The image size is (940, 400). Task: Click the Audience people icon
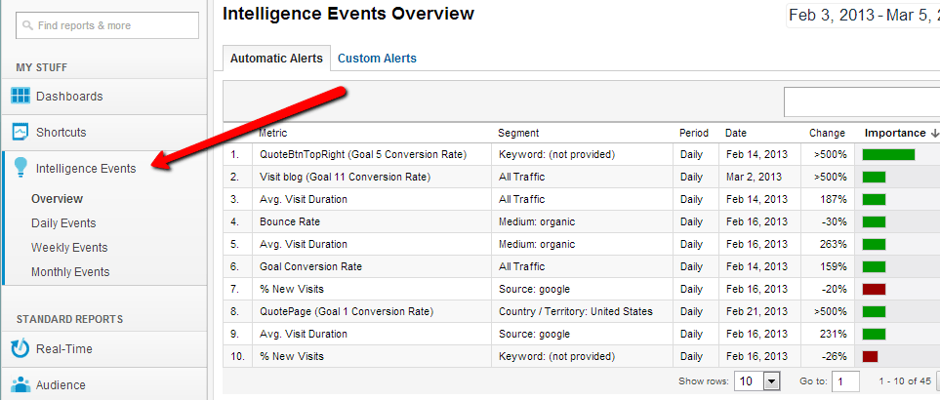[x=20, y=384]
